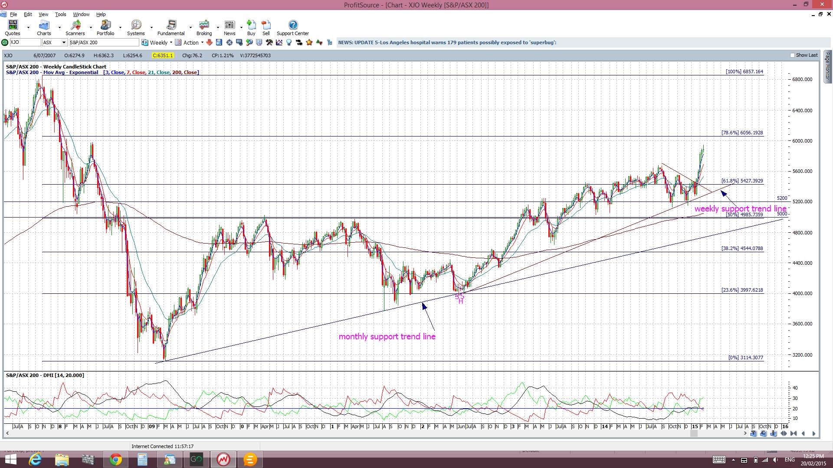Click the taskbar volume speaker icon
This screenshot has height=468, width=833.
point(775,460)
